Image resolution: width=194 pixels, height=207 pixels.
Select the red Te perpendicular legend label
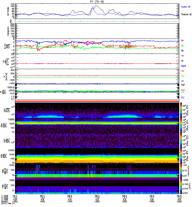click(183, 90)
